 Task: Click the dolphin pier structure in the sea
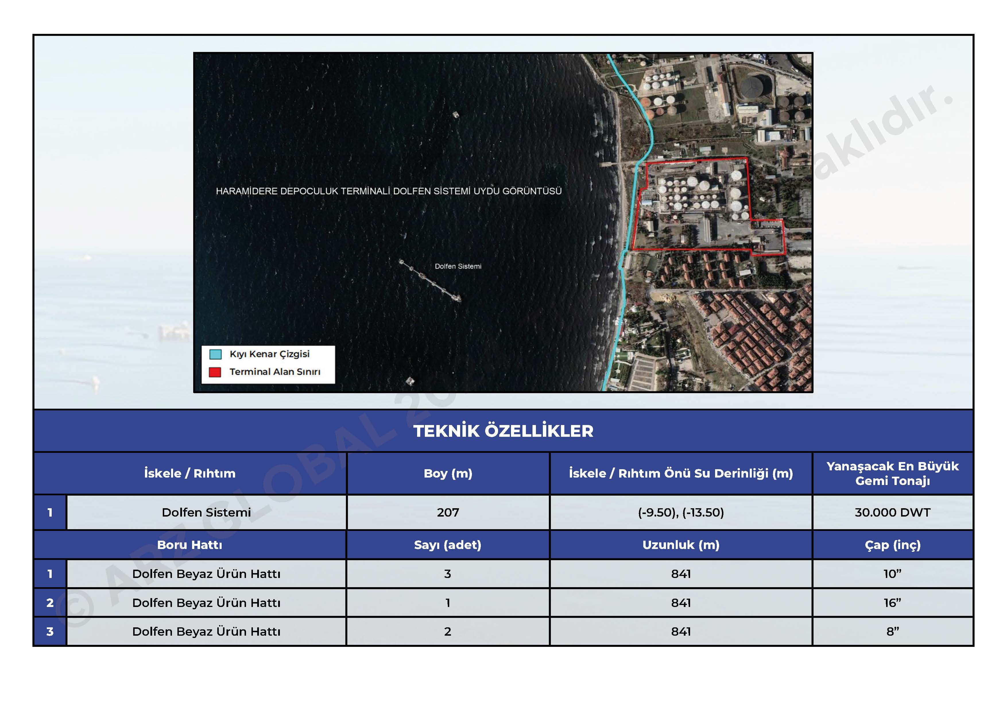click(x=430, y=281)
